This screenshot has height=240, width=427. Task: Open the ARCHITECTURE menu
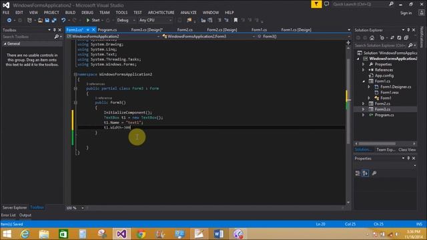pyautogui.click(x=161, y=13)
